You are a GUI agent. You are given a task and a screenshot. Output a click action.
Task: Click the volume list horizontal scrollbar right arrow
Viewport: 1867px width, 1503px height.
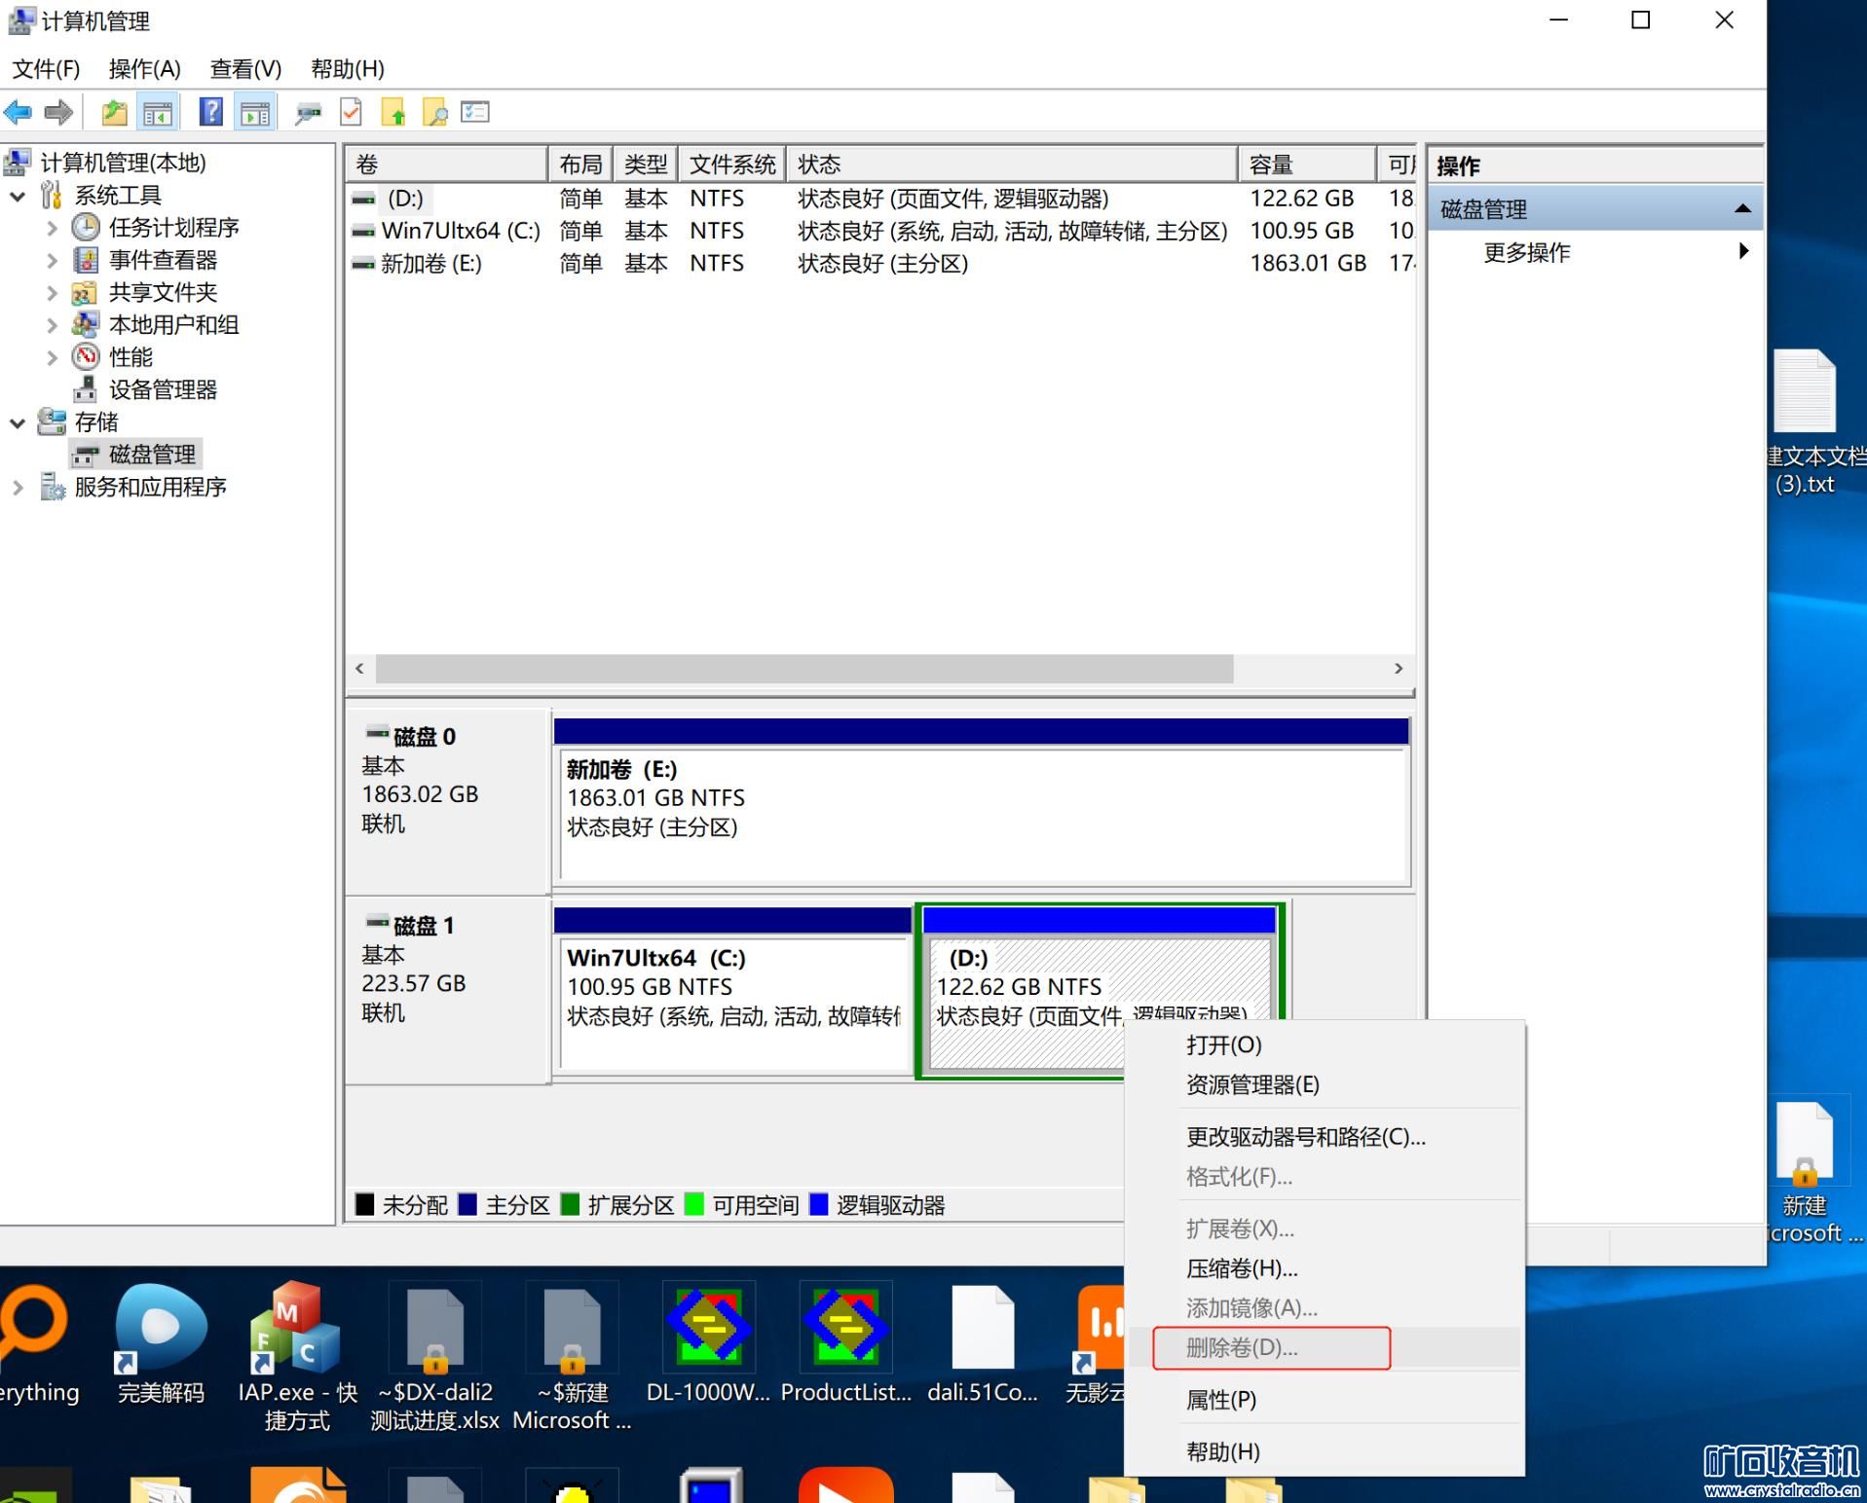click(1399, 669)
